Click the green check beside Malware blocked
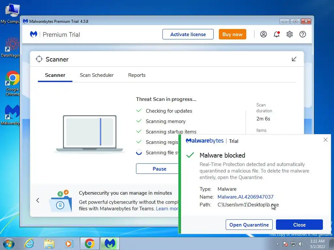The height and width of the screenshot is (250, 334). [x=190, y=155]
